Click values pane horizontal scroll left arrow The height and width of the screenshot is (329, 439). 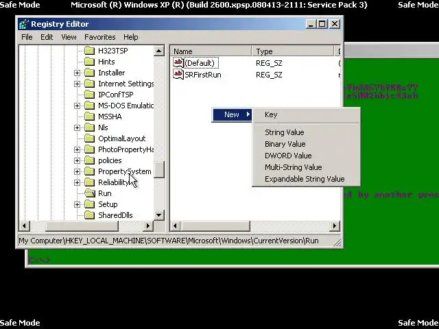click(x=176, y=226)
